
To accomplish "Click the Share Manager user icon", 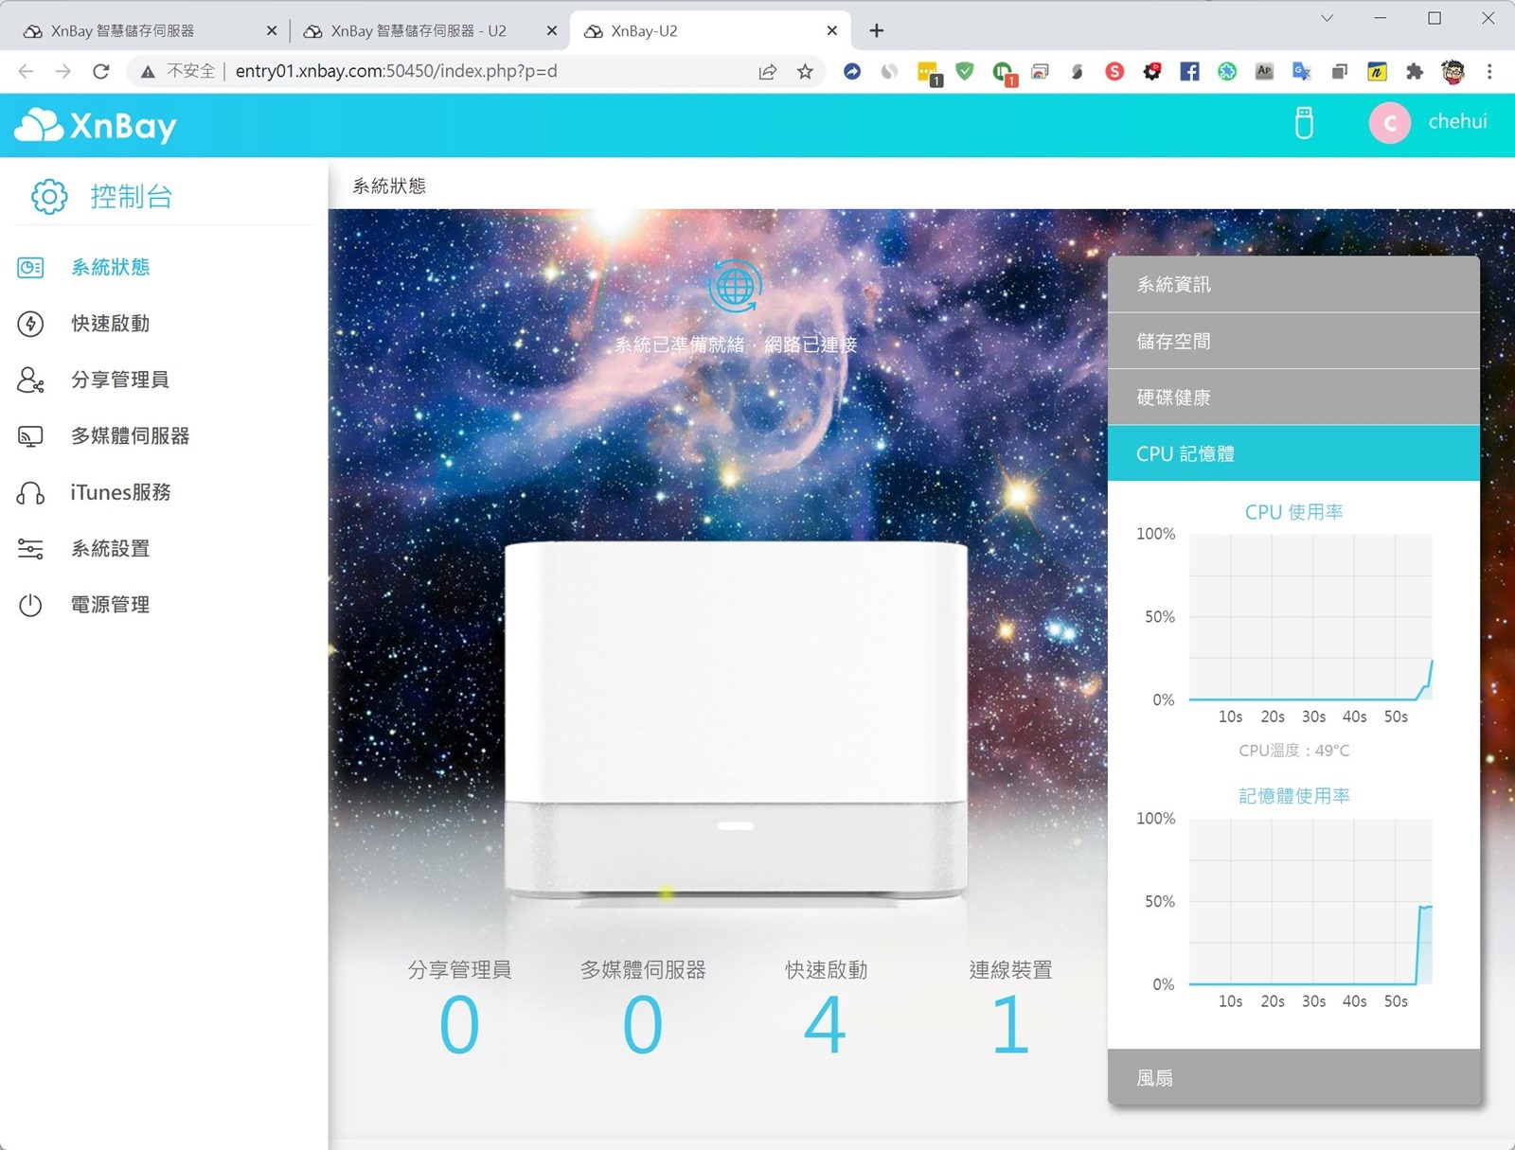I will 30,380.
